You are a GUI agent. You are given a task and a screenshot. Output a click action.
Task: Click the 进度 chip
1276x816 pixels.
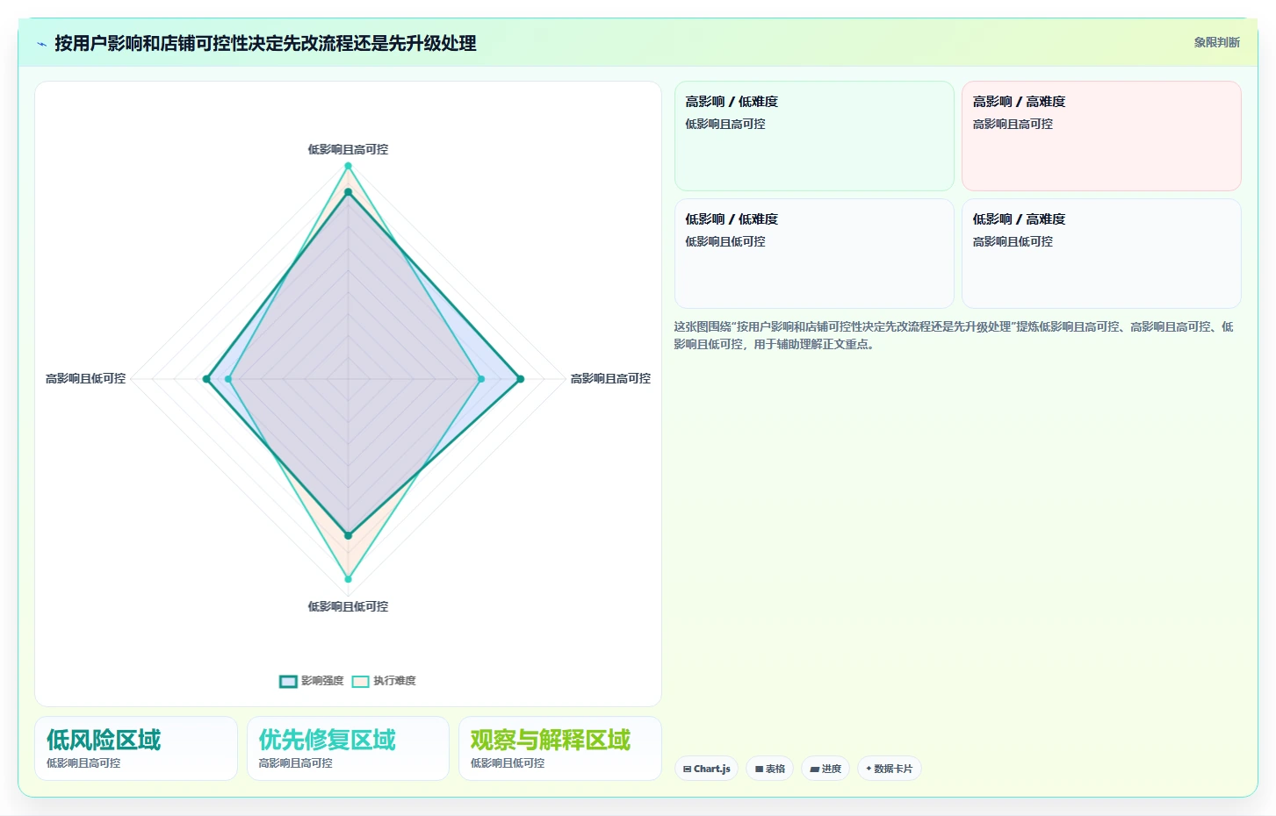click(825, 769)
